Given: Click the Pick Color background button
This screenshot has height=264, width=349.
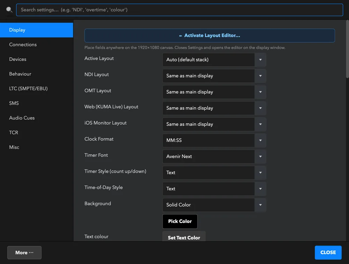Looking at the screenshot, I should point(180,221).
